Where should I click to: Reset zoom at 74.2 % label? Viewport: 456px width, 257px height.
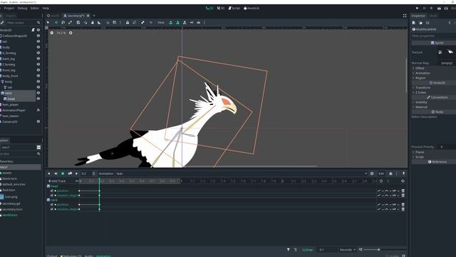click(61, 33)
